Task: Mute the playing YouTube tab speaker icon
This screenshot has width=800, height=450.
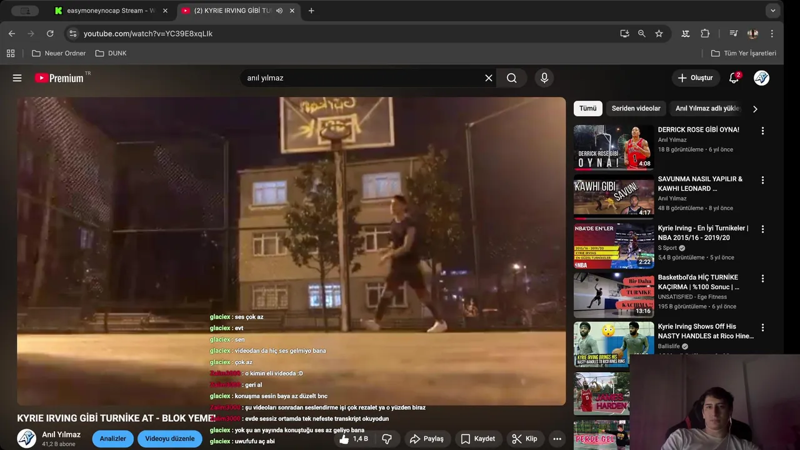Action: [x=279, y=11]
